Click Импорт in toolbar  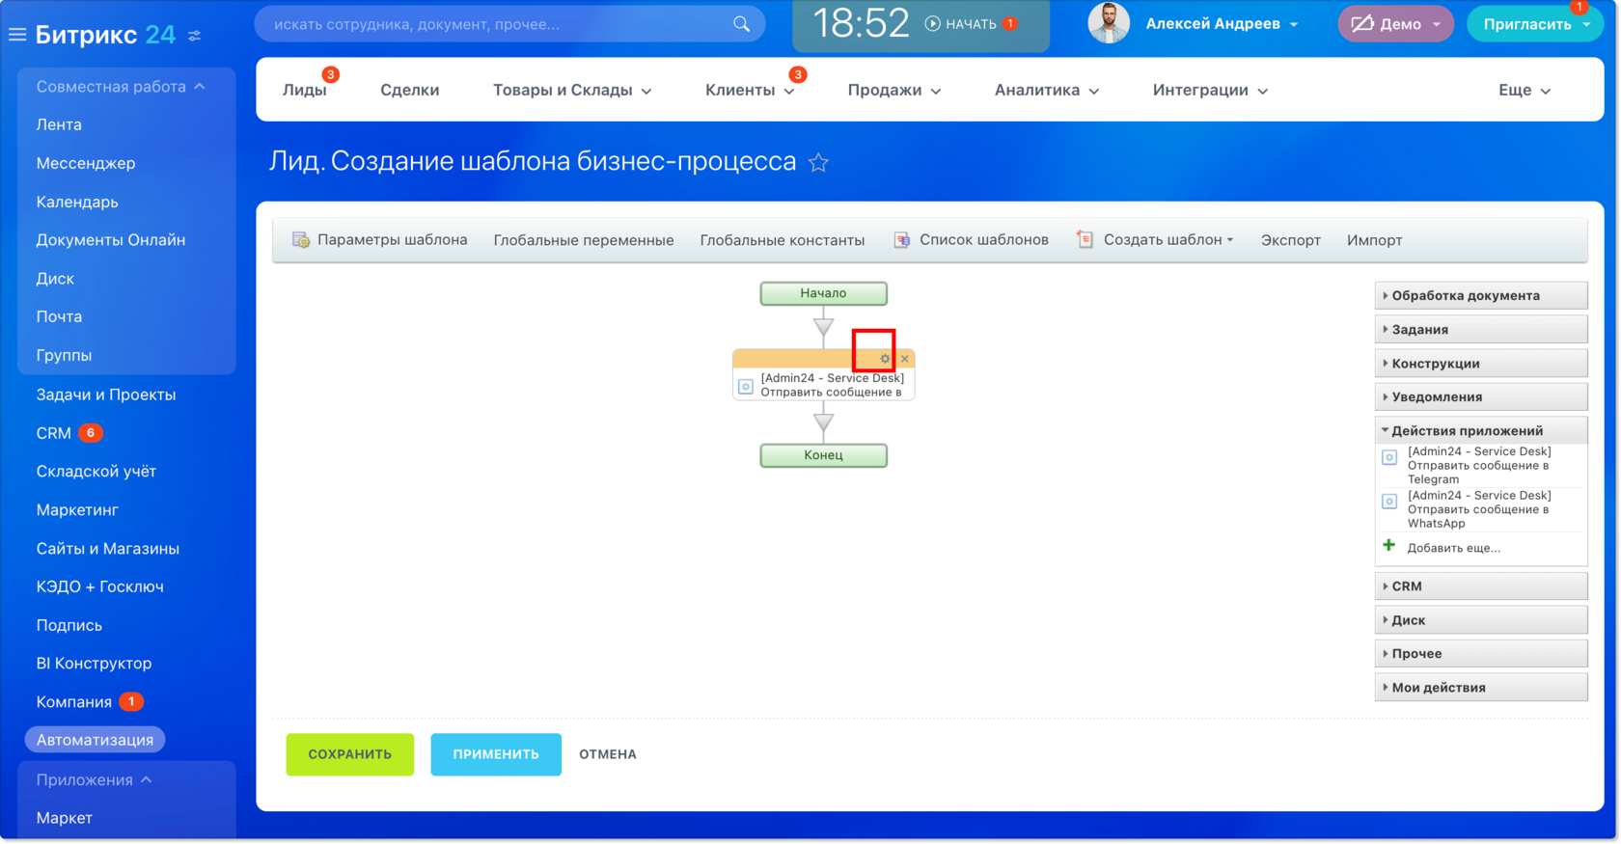pyautogui.click(x=1374, y=240)
